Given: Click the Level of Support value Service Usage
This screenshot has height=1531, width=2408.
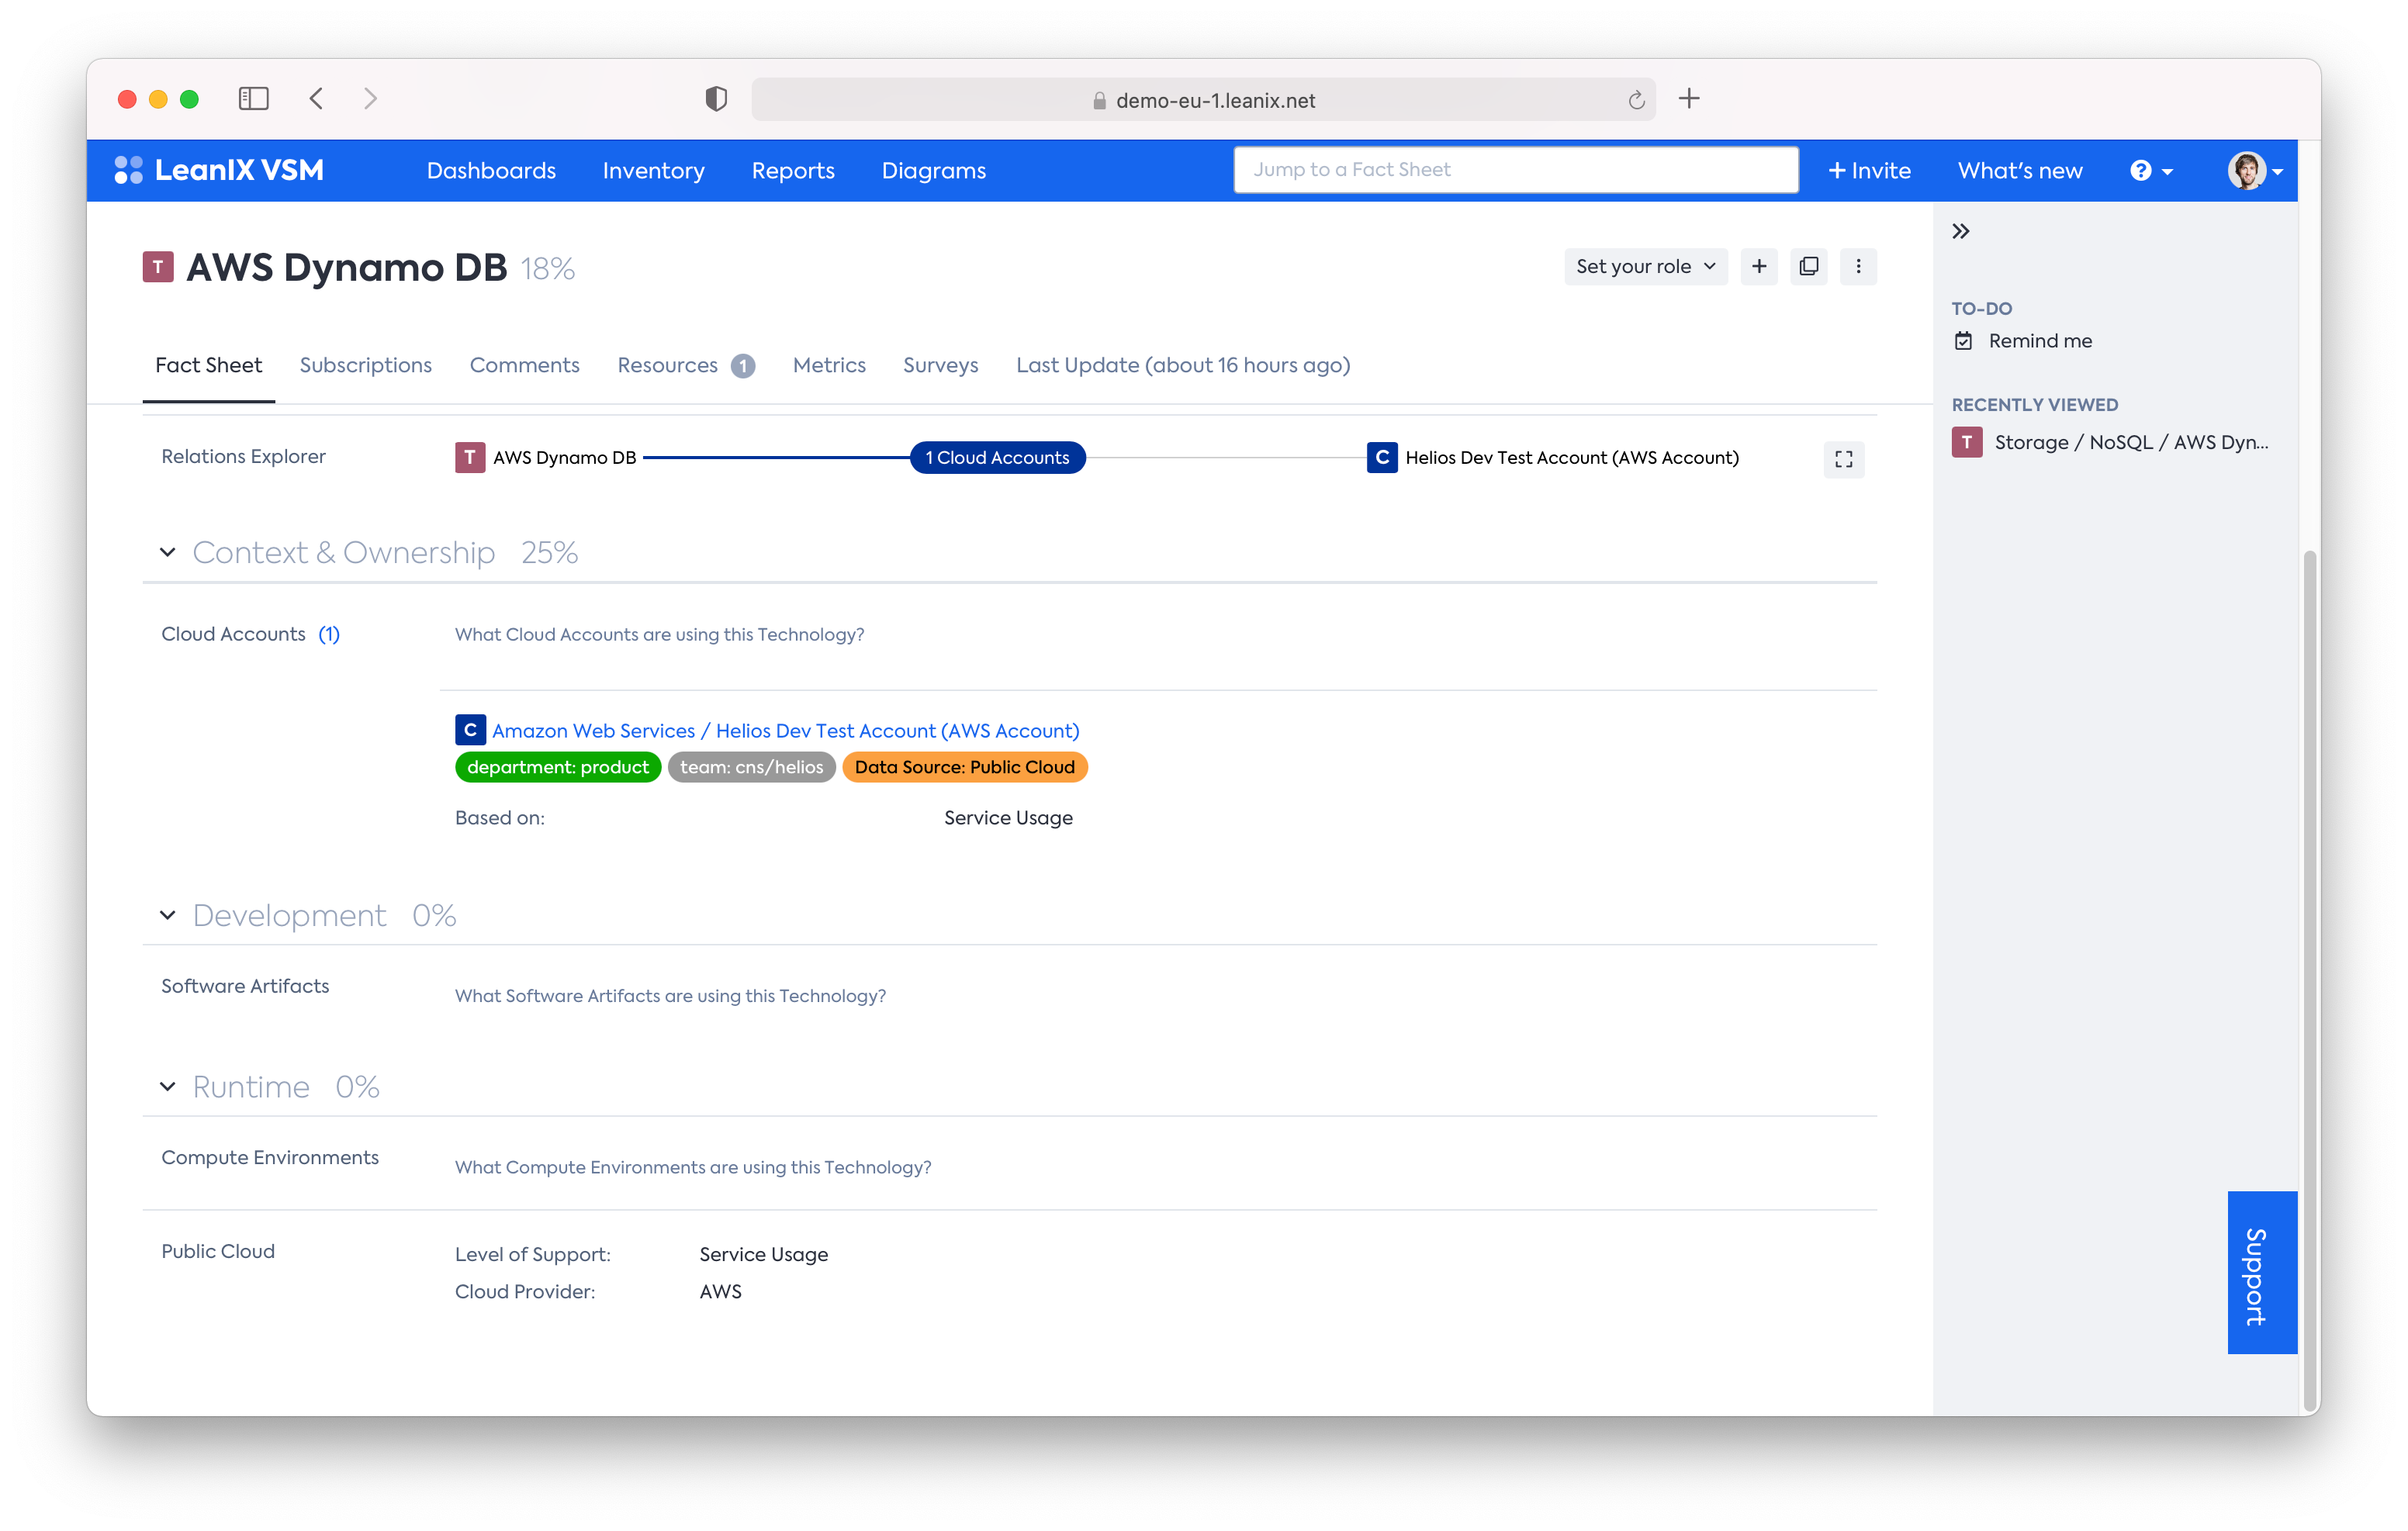Looking at the screenshot, I should (763, 1254).
